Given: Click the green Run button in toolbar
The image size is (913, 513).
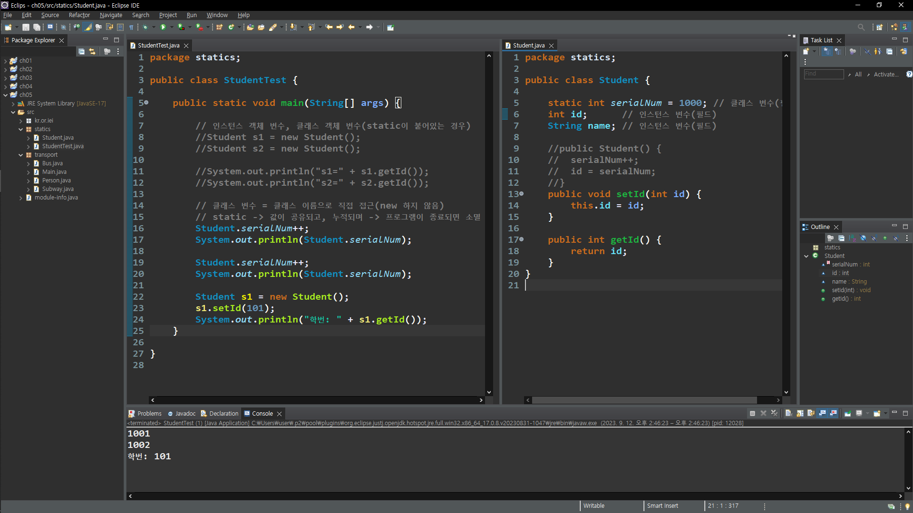Looking at the screenshot, I should [x=163, y=27].
